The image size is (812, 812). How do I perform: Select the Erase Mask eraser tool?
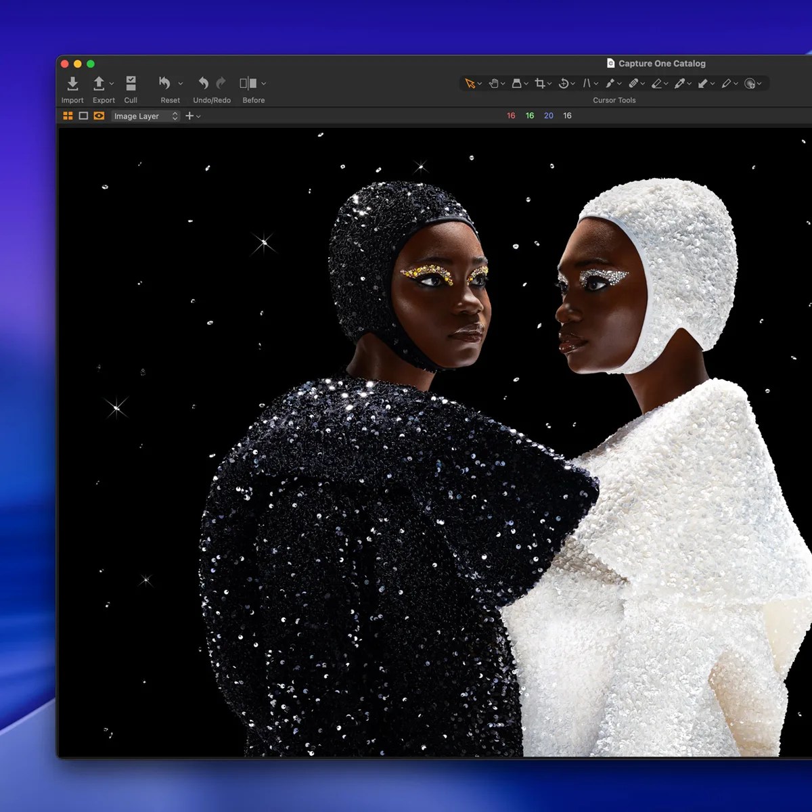click(x=656, y=83)
